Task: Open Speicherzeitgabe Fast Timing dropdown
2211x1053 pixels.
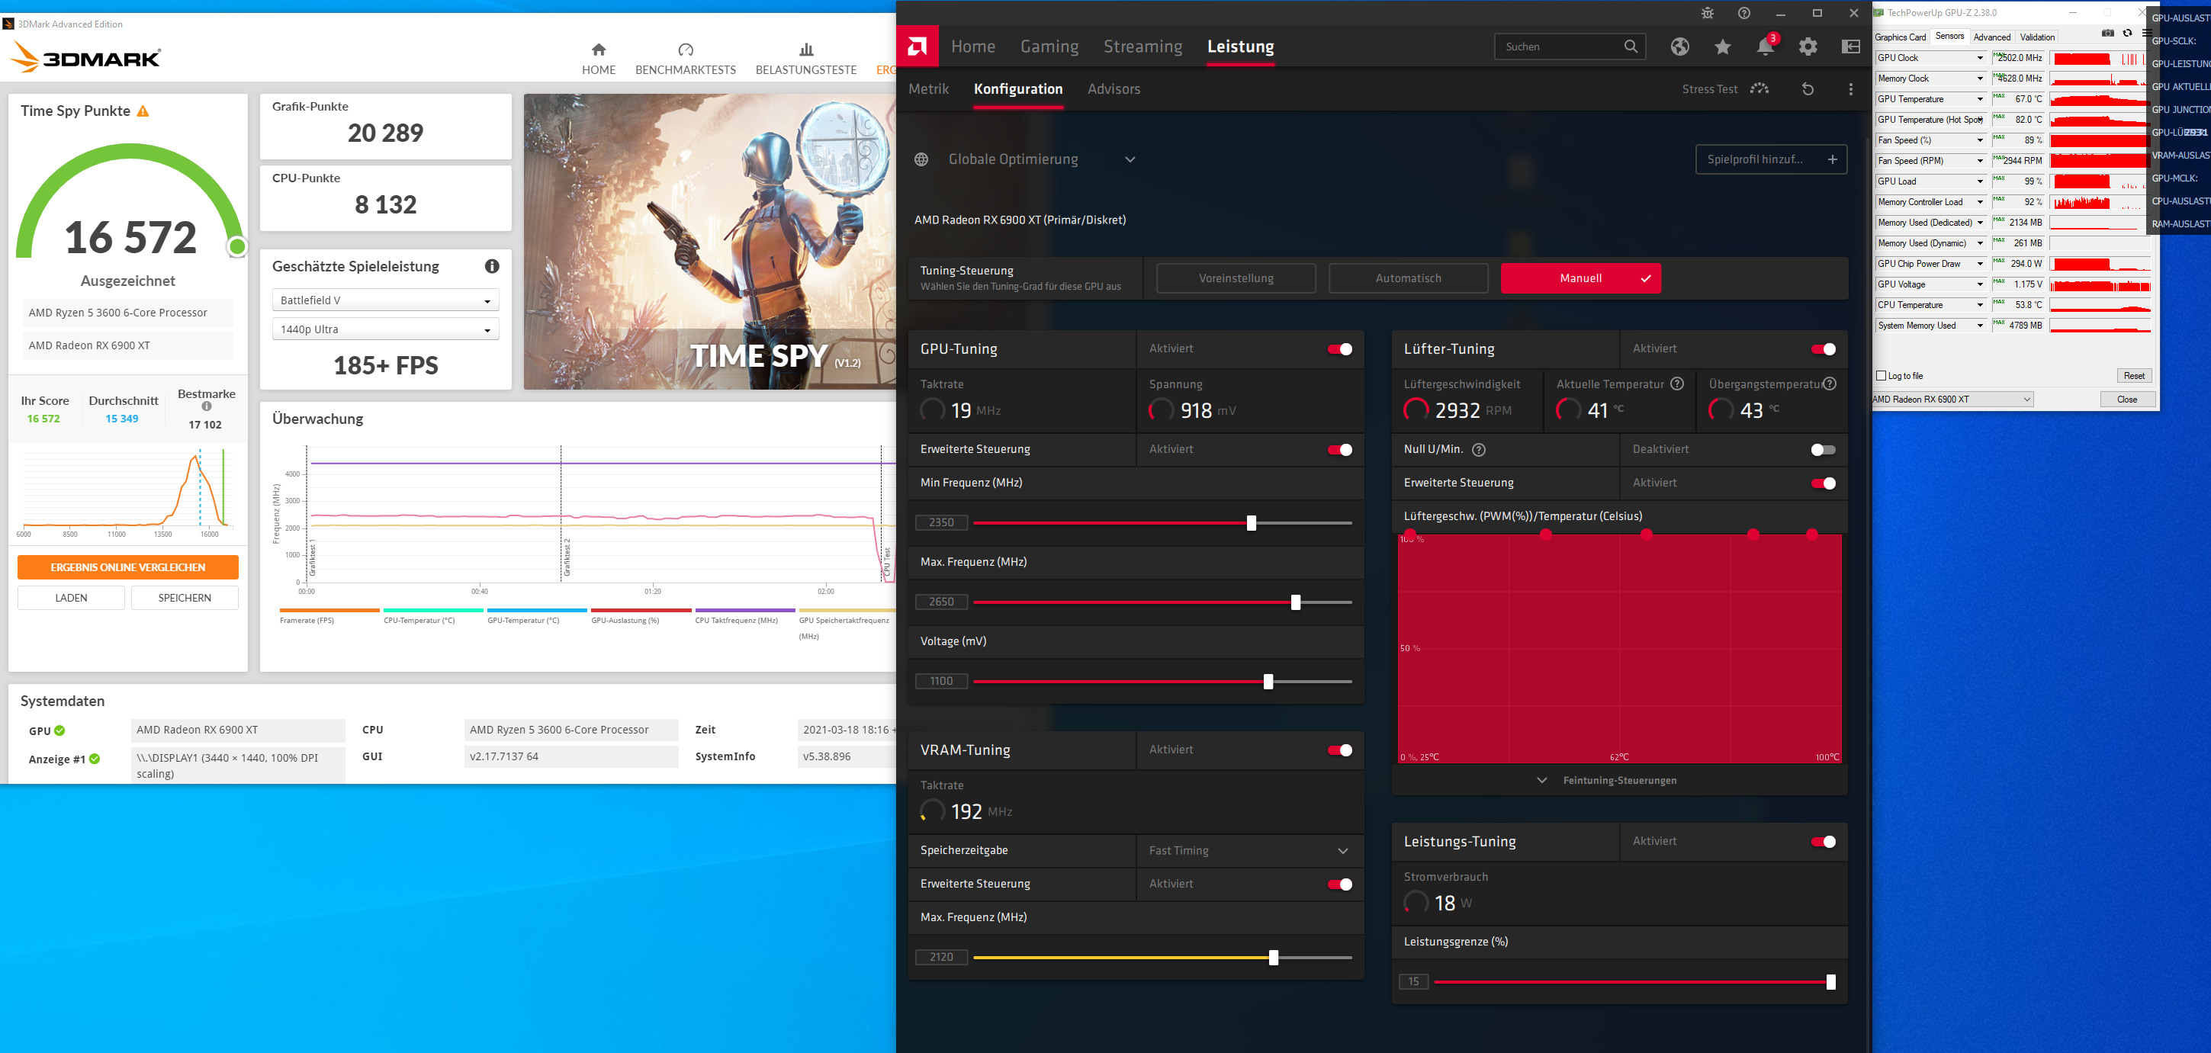Action: pyautogui.click(x=1249, y=850)
